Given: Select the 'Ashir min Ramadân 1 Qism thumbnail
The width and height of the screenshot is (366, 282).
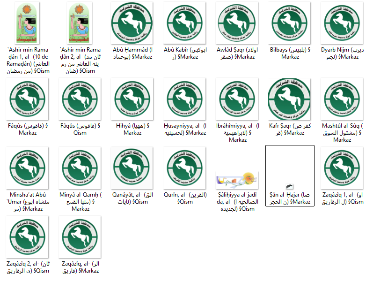Looking at the screenshot, I should (x=27, y=23).
